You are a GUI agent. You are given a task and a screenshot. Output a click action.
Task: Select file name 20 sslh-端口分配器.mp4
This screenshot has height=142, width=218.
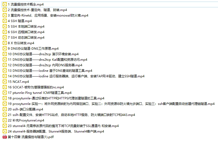[x=25, y=109]
